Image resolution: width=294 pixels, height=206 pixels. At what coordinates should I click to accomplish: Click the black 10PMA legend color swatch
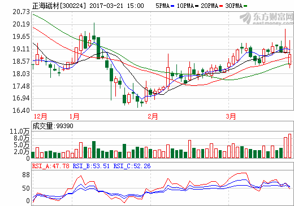pos(197,6)
